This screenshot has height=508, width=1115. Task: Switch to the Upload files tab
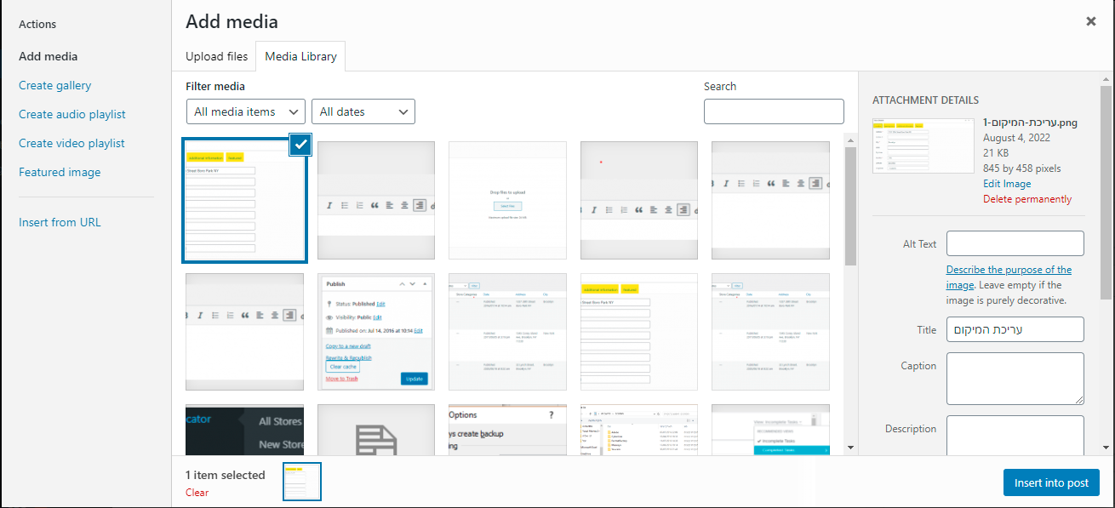[x=217, y=56]
